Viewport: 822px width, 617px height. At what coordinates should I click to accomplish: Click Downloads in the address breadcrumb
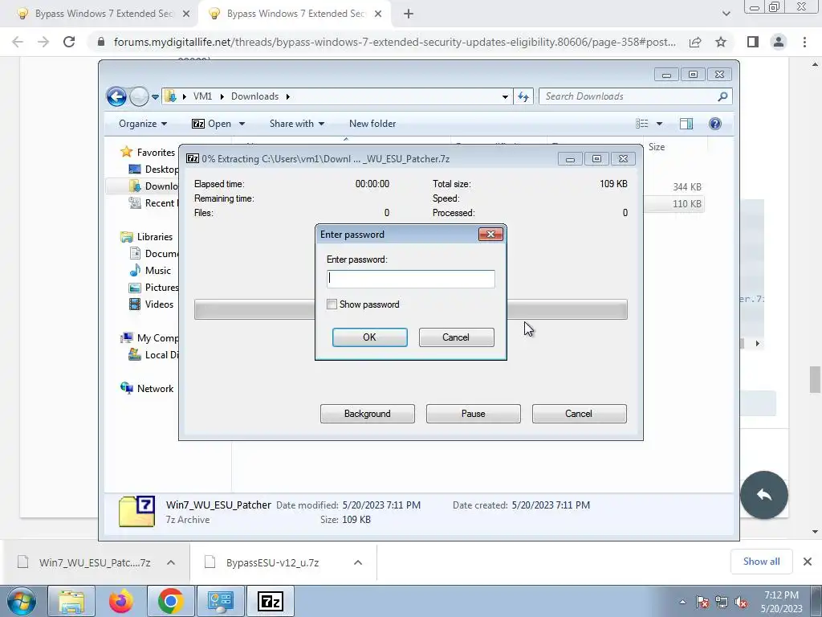pyautogui.click(x=254, y=96)
